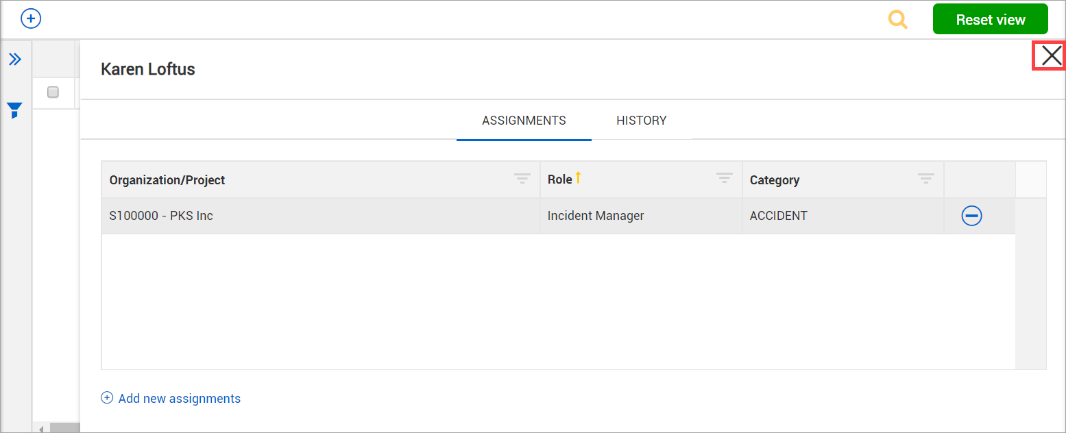1066x433 pixels.
Task: Open the filter funnel in left sidebar
Action: [x=14, y=110]
